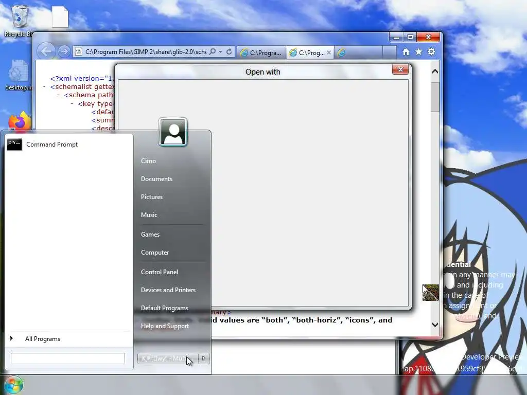
Task: Select the blank file icon on the desktop
Action: pyautogui.click(x=60, y=17)
